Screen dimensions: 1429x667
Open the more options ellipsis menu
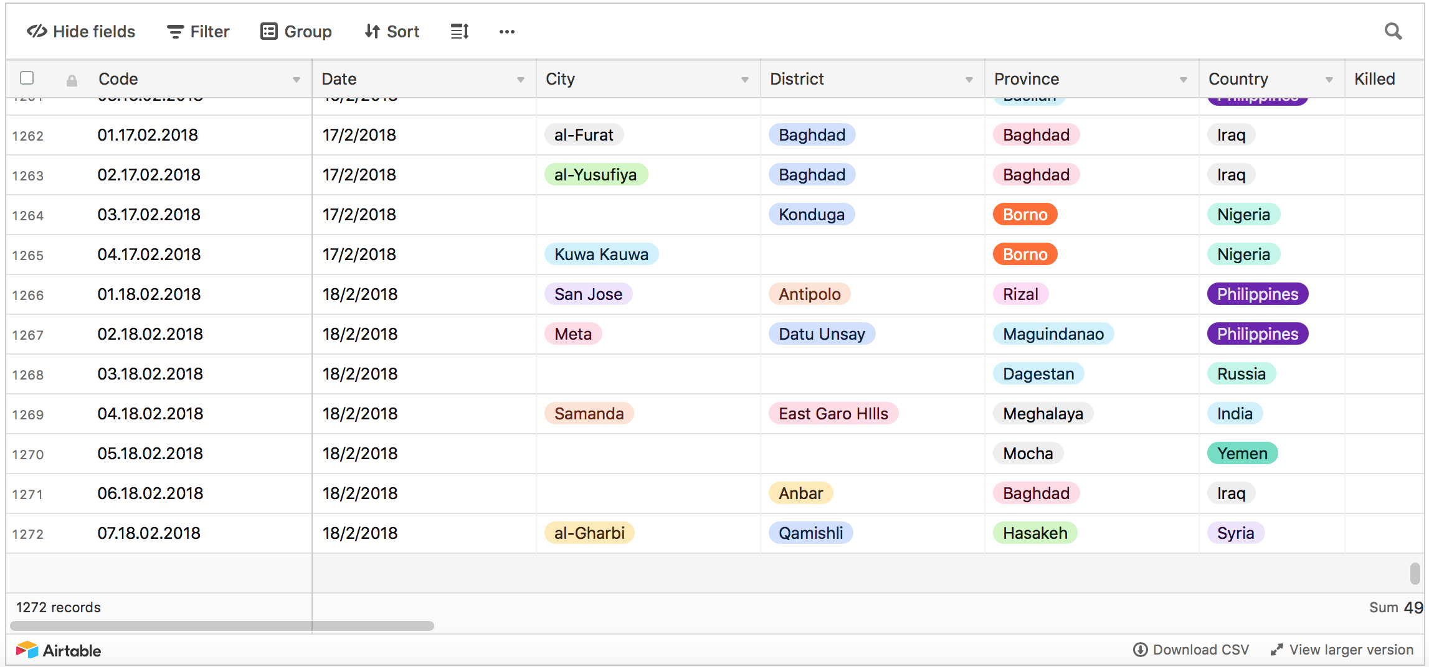coord(507,32)
